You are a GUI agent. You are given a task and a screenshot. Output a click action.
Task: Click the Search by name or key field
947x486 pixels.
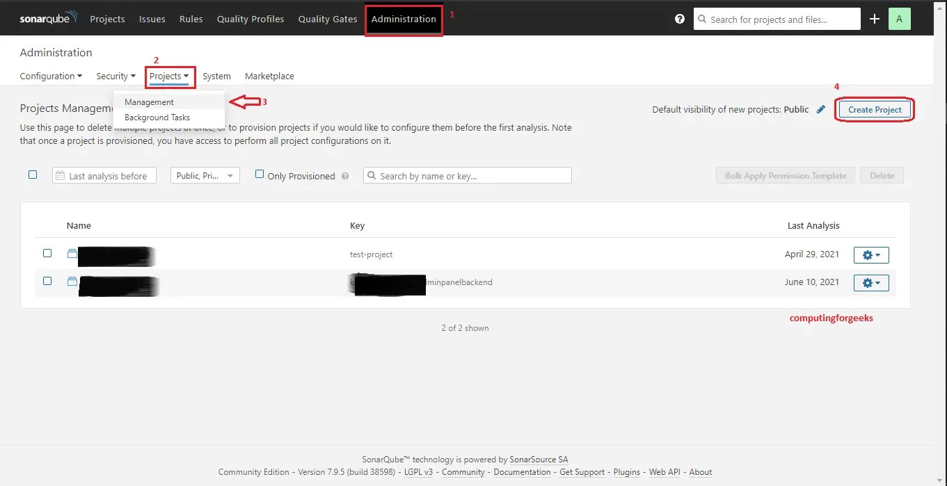[466, 175]
